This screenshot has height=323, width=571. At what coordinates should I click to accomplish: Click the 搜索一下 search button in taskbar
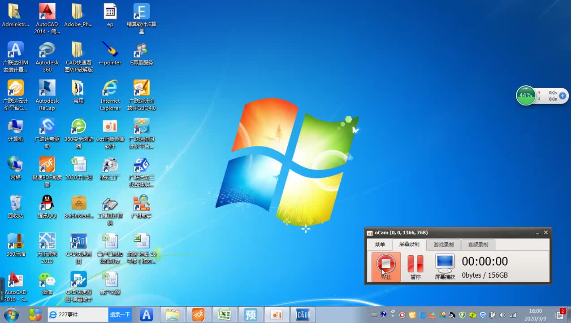tap(120, 314)
